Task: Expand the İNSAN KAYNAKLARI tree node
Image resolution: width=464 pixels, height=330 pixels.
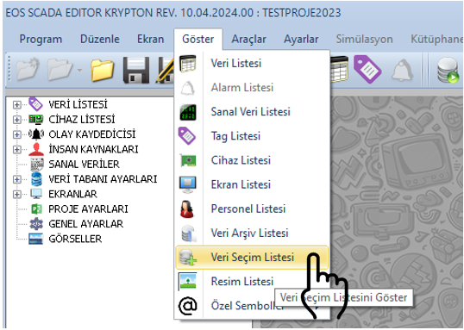Action: click(17, 149)
